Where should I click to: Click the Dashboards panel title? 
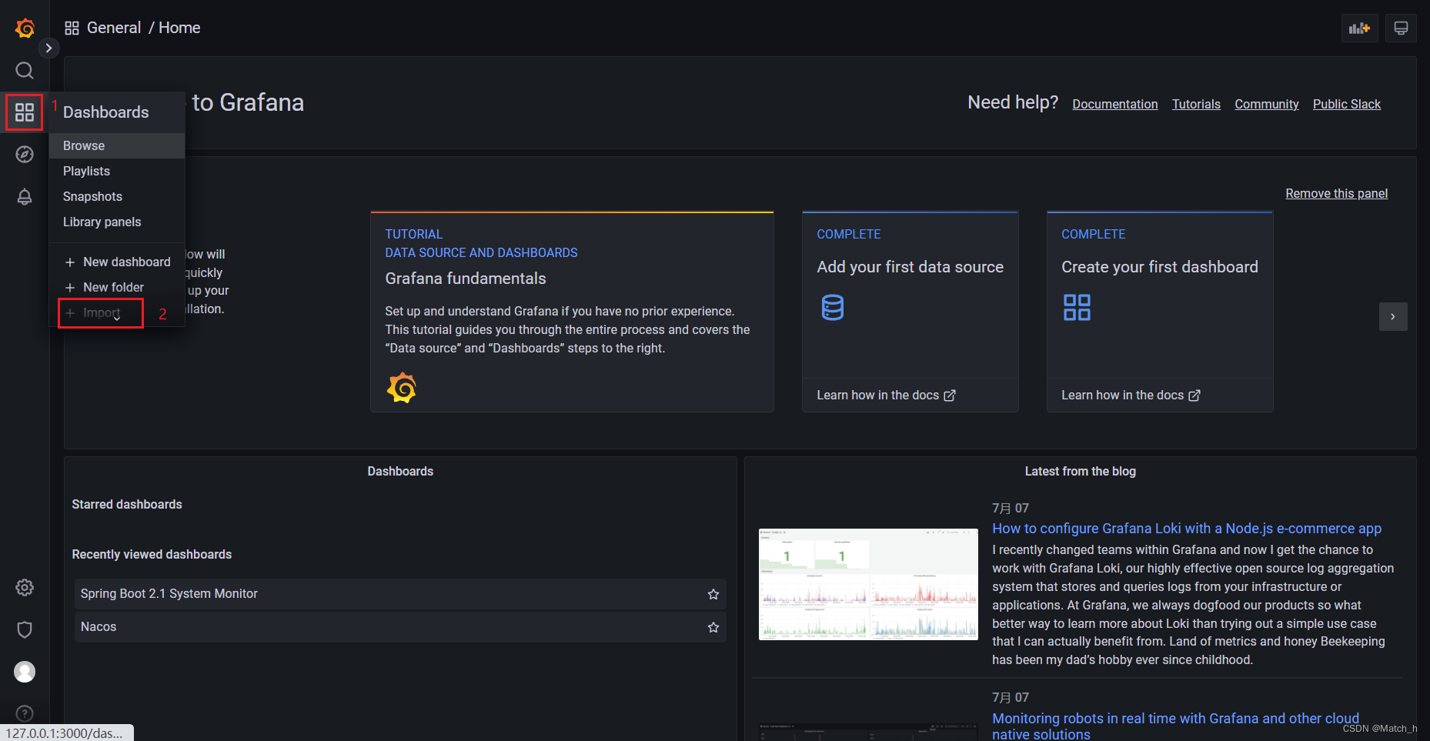point(400,472)
